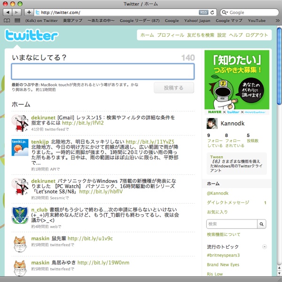The image size is (282, 282).
Task: Click the RSS badge in address bar
Action: coord(204,12)
